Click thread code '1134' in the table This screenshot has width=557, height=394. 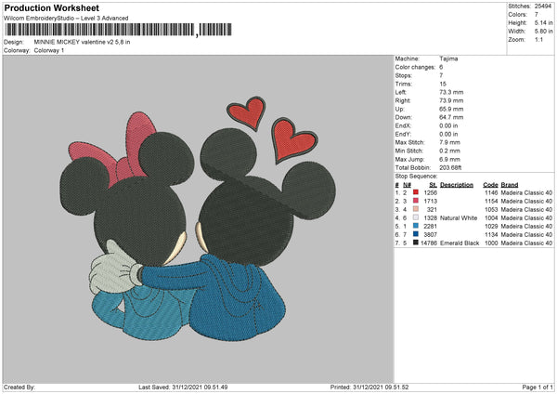pos(491,235)
